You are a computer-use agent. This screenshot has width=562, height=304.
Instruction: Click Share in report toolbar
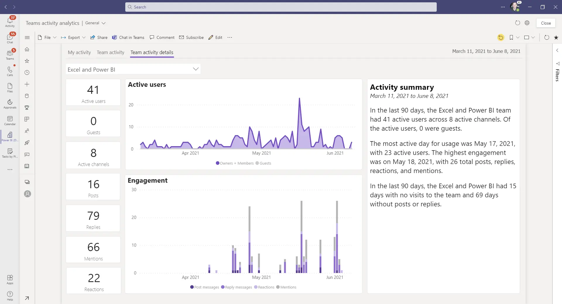[99, 37]
